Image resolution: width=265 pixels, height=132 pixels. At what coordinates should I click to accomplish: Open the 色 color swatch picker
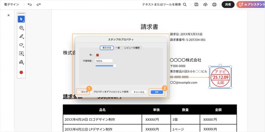(98, 55)
